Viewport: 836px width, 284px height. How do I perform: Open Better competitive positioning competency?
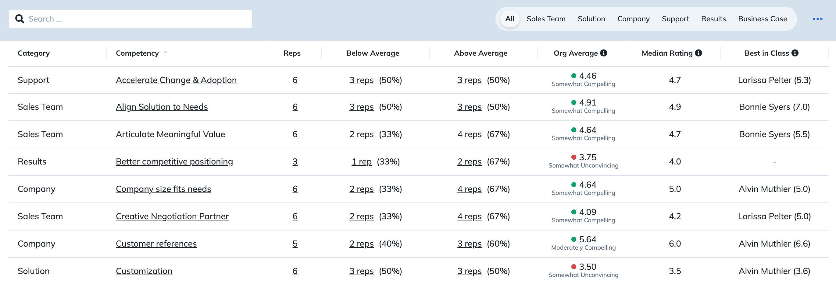tap(174, 161)
